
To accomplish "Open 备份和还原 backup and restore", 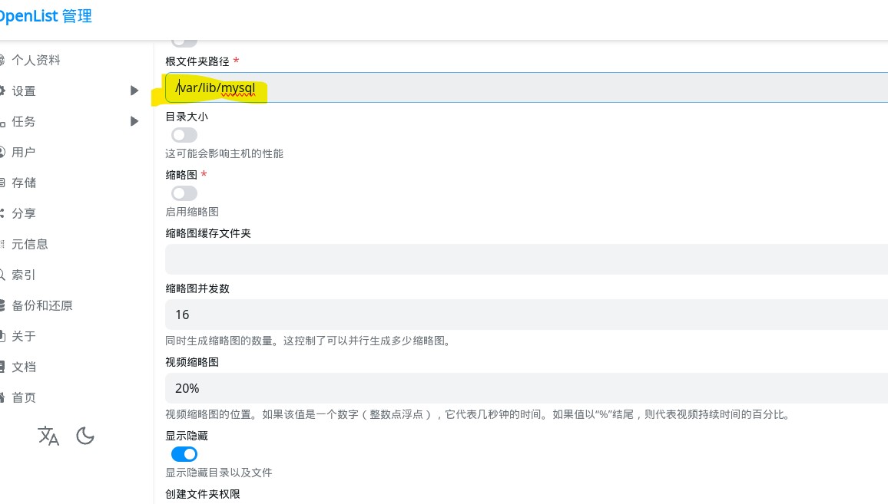I will pyautogui.click(x=42, y=305).
